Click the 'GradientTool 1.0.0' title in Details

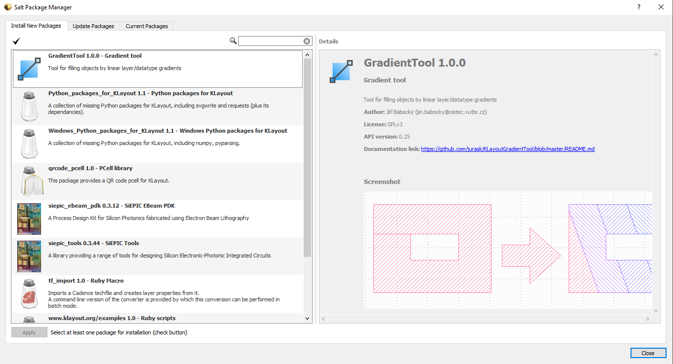415,63
